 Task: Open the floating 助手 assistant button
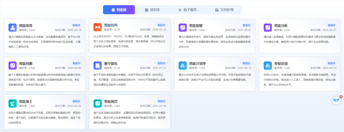336,101
